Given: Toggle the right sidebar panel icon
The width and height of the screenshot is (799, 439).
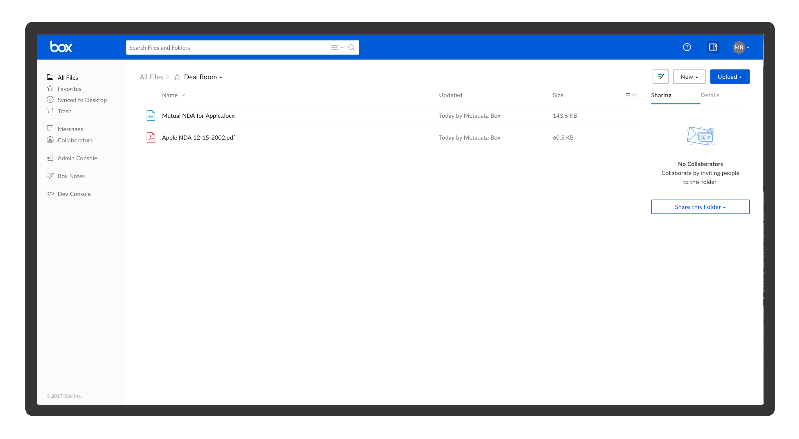Looking at the screenshot, I should tap(713, 47).
